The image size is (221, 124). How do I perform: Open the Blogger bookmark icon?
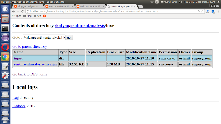pos(45,16)
